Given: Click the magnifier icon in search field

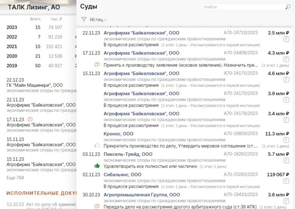Looking at the screenshot, I should [x=288, y=7].
